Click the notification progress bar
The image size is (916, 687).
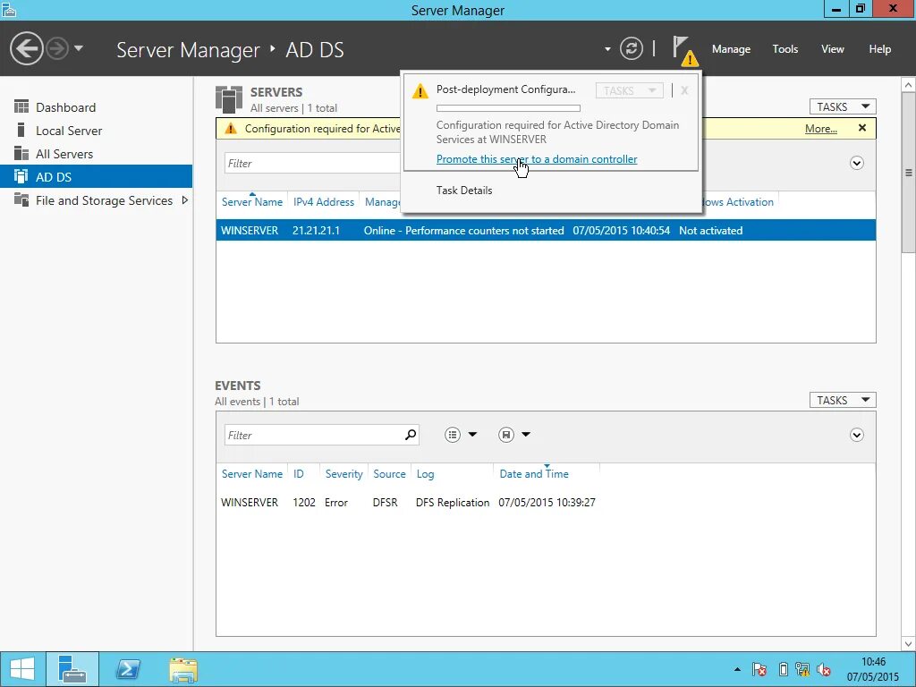[x=508, y=108]
